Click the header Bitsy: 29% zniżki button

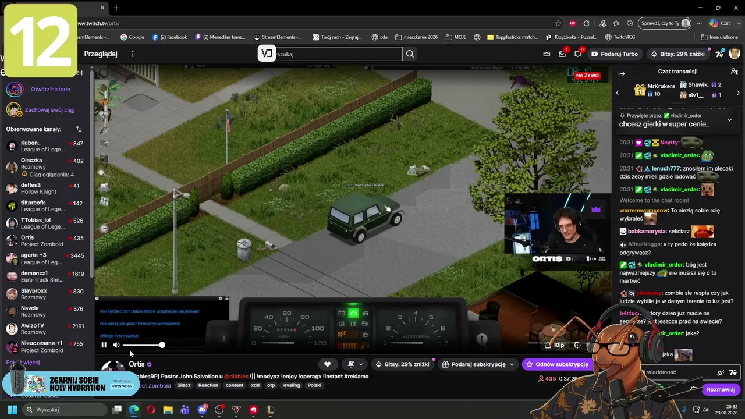[x=679, y=54]
